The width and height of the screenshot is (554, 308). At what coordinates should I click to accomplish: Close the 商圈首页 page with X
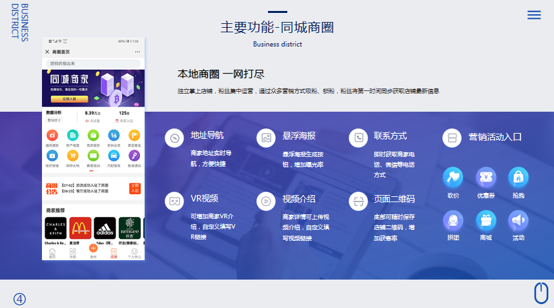click(47, 52)
